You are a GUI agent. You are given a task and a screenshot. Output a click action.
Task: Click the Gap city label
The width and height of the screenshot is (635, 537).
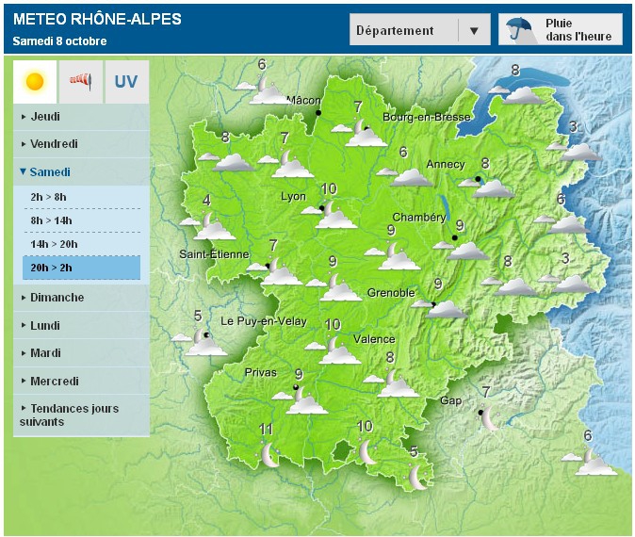(450, 400)
